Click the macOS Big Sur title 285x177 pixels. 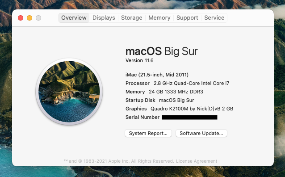pyautogui.click(x=161, y=51)
